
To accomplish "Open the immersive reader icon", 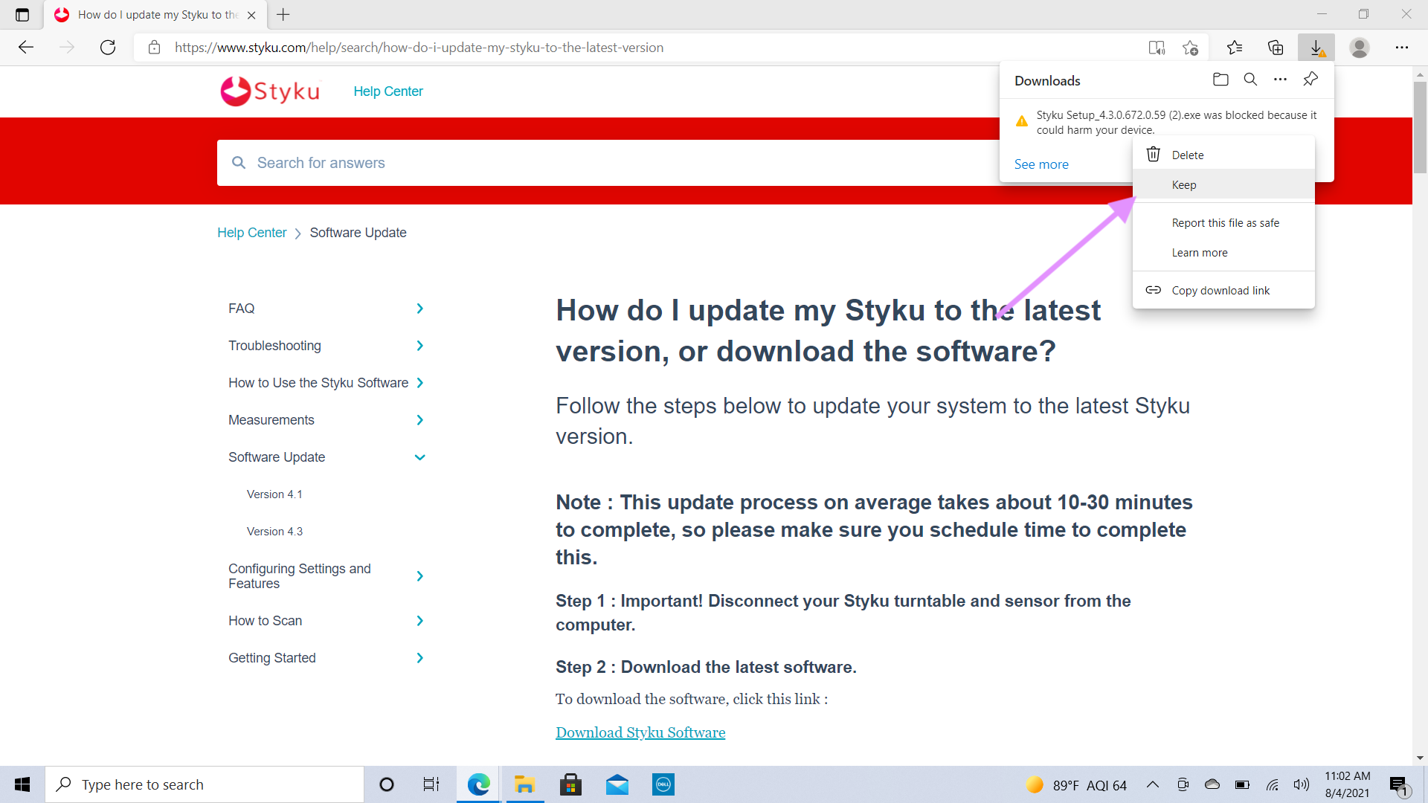I will tap(1157, 48).
